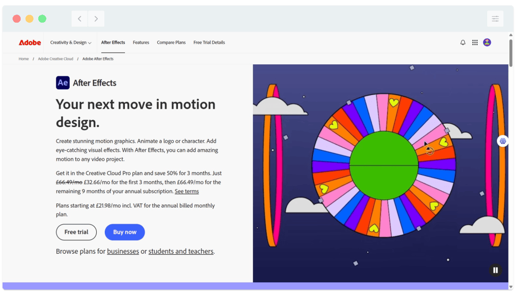Screen dimensions: 516x295
Task: Go to Adobe Creative Cloud breadcrumb
Action: 55,59
